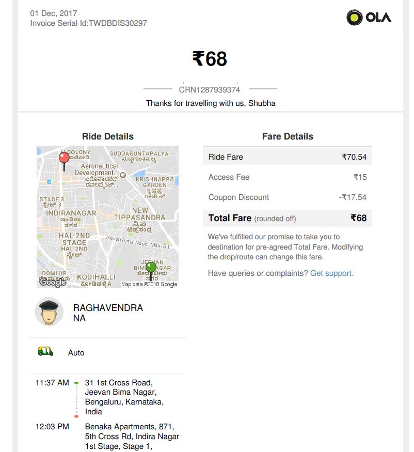Click the green pickup dot marker
This screenshot has width=414, height=452.
[76, 383]
